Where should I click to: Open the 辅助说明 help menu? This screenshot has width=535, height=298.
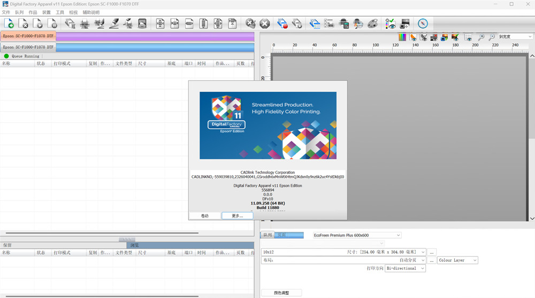[x=91, y=12]
